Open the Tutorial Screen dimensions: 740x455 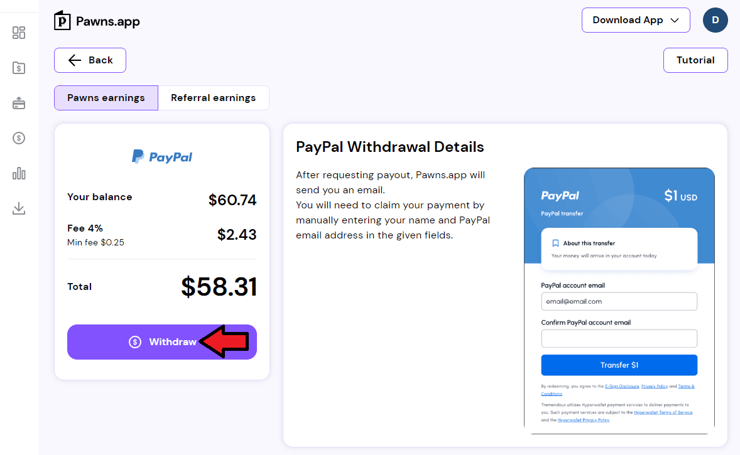(x=695, y=60)
